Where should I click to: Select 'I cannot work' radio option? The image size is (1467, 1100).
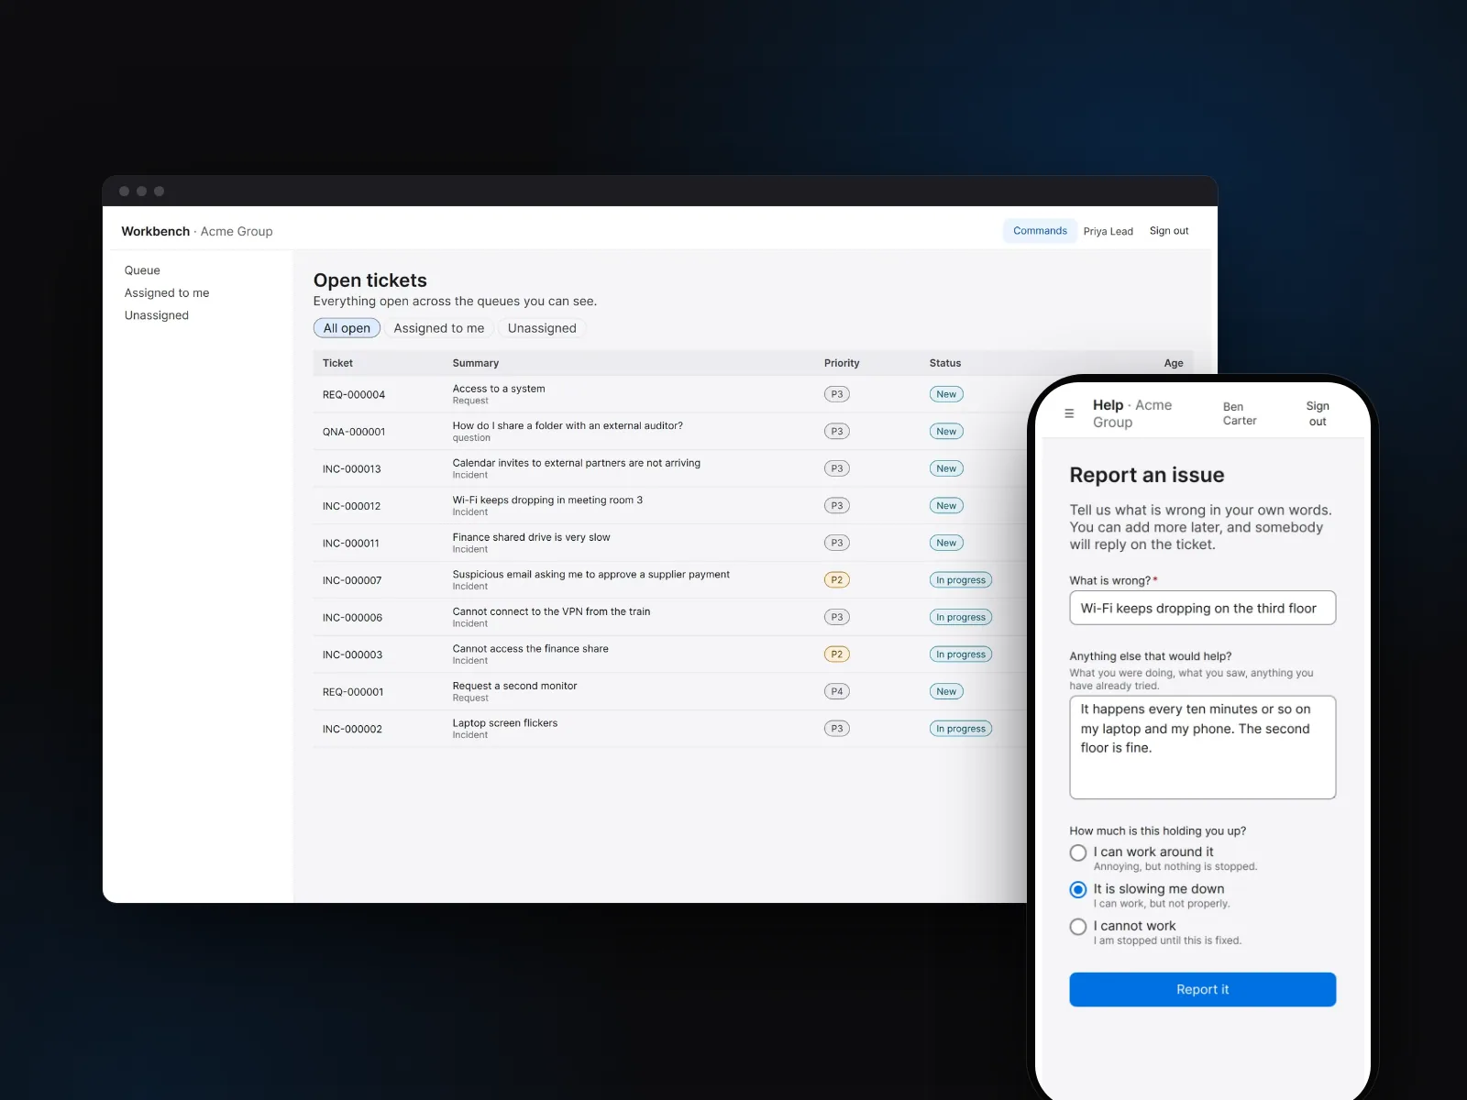pos(1078,927)
